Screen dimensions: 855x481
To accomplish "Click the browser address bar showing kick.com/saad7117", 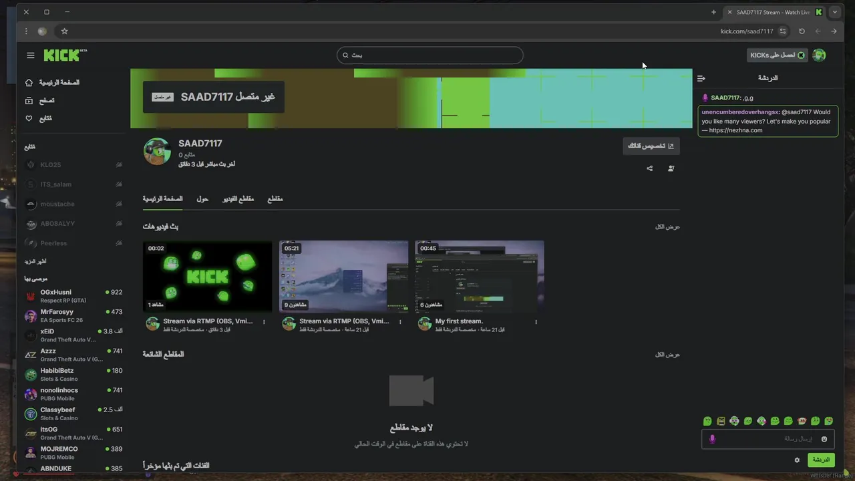I will pos(747,31).
